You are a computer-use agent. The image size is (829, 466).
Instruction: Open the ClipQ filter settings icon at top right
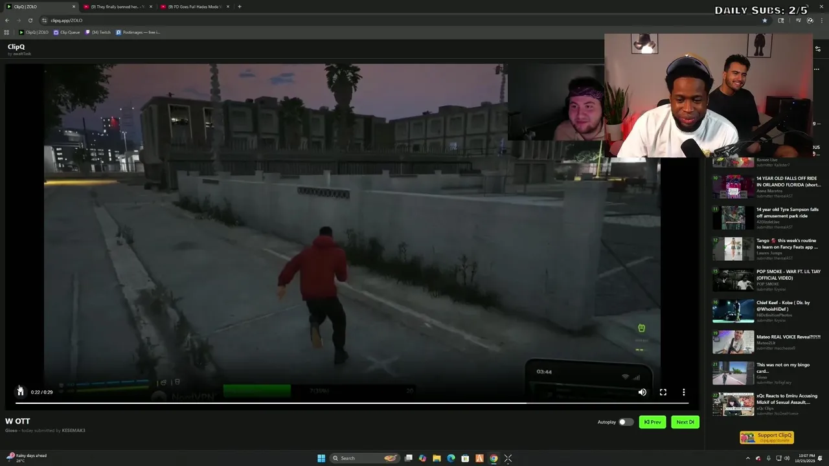point(817,49)
